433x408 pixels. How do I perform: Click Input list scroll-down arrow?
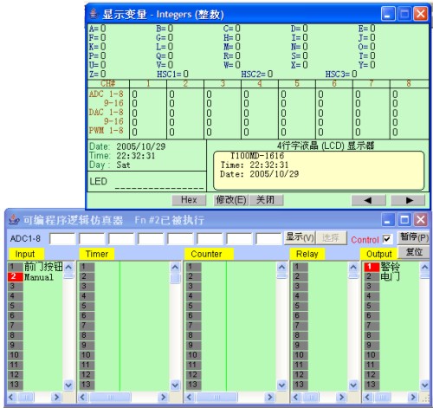pos(68,385)
